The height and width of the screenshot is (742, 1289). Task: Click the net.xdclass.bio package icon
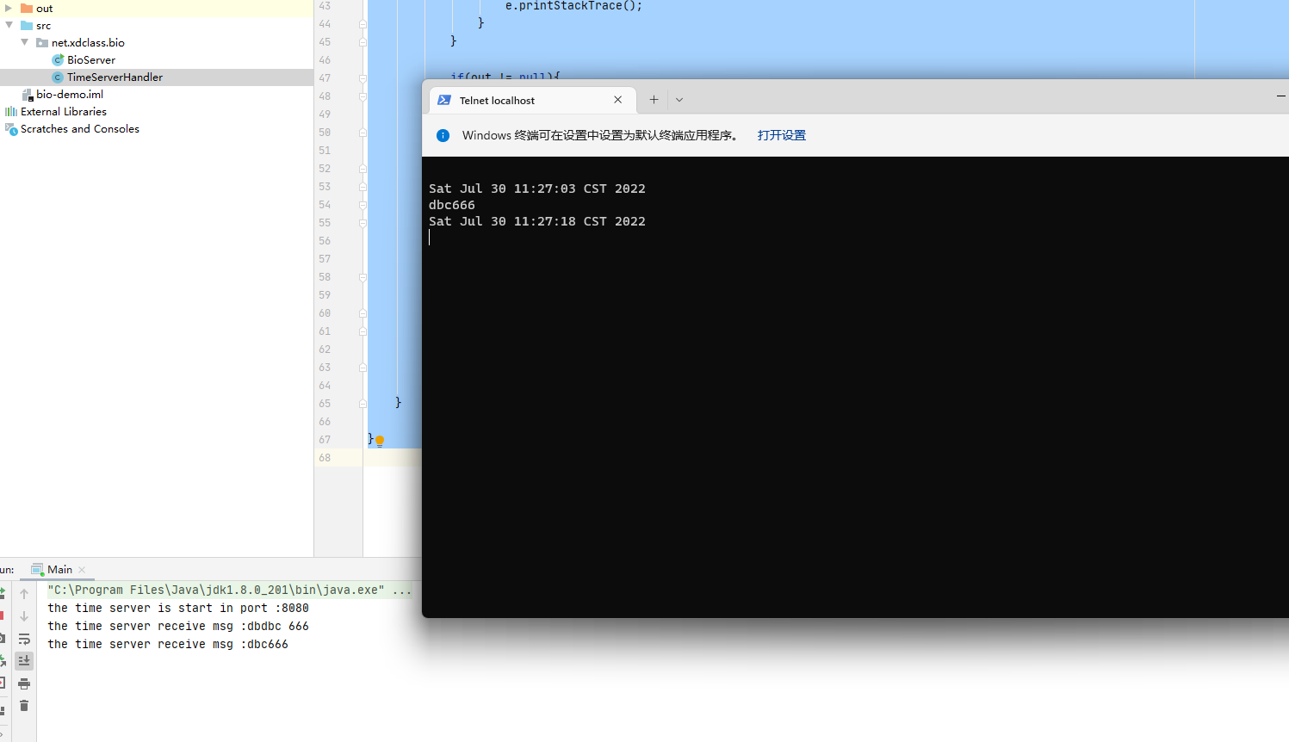click(x=42, y=43)
